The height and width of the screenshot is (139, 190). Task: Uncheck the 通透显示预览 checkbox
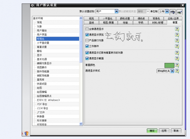(87, 35)
